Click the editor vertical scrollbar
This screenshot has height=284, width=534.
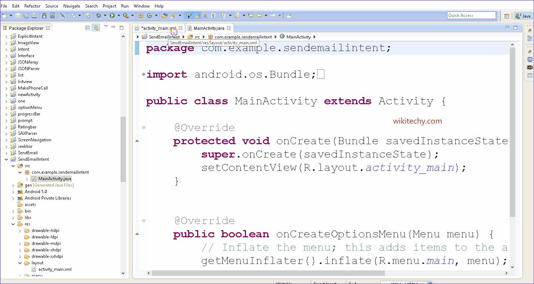(512, 132)
